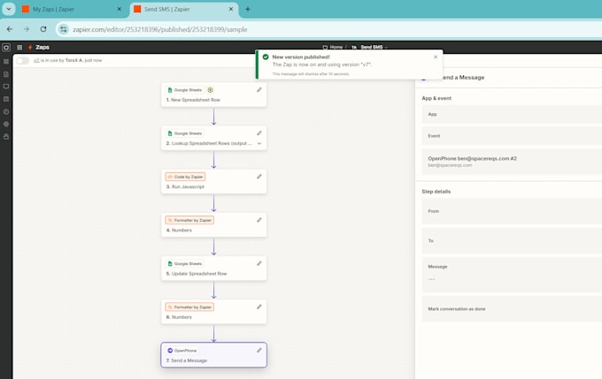
Task: Go back using browser back arrow
Action: tap(10, 29)
